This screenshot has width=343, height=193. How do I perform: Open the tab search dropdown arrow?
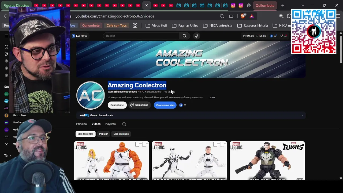pyautogui.click(x=303, y=5)
